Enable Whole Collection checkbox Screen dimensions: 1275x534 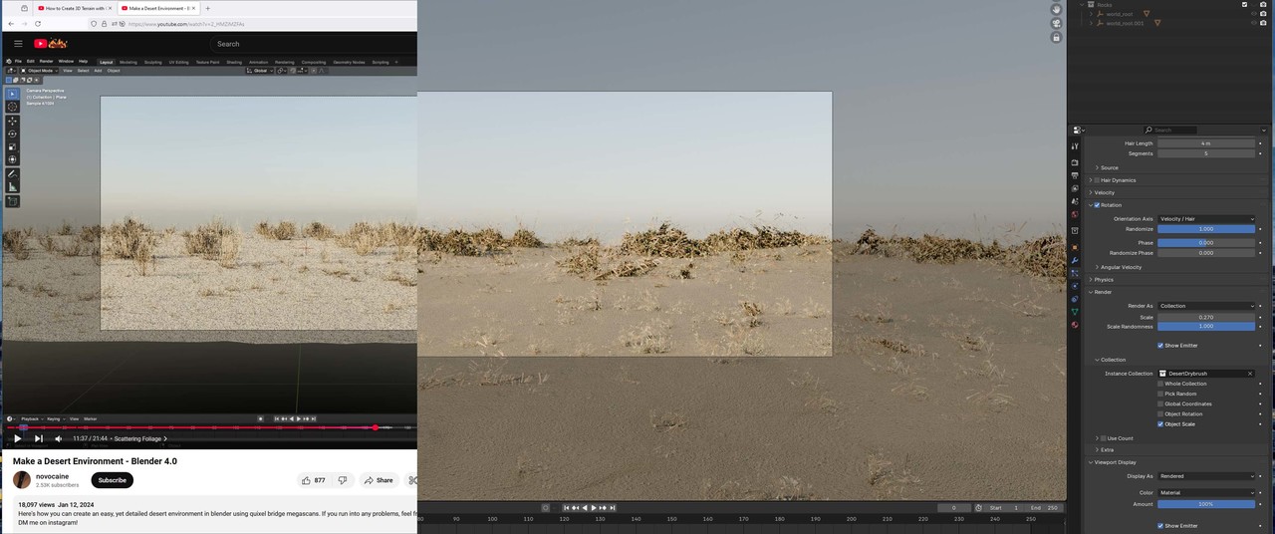1160,384
